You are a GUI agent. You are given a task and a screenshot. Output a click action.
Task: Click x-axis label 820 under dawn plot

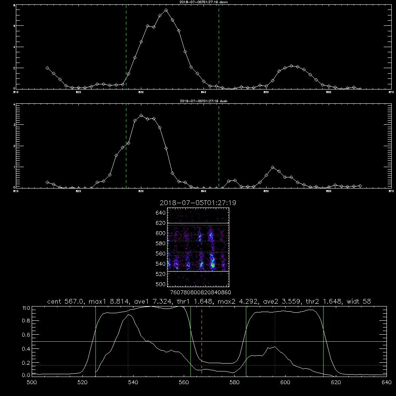point(78,92)
